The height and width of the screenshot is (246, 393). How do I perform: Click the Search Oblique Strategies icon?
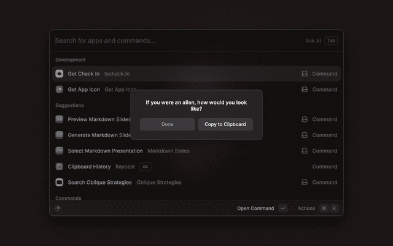(x=60, y=182)
